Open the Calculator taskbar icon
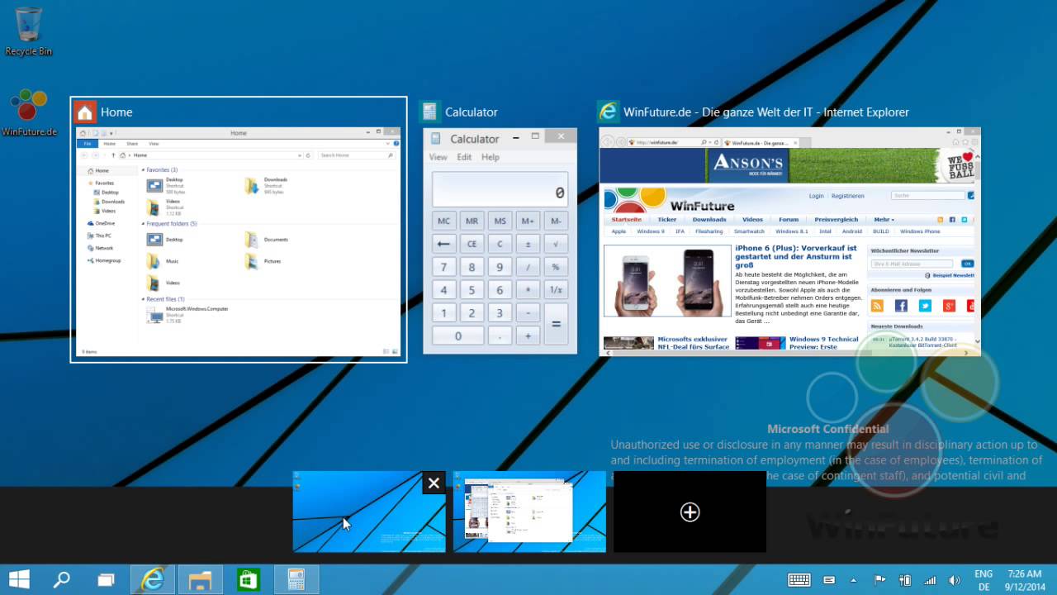 pos(296,579)
